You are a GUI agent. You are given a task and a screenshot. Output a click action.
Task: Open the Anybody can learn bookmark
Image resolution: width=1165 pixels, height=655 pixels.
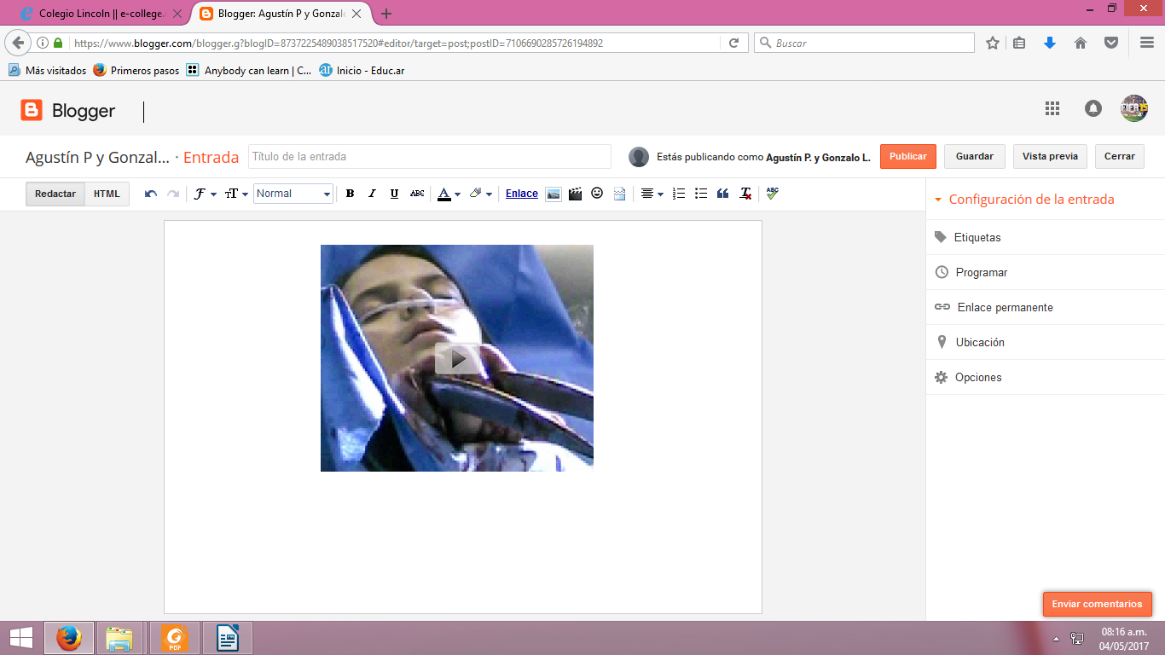point(249,71)
